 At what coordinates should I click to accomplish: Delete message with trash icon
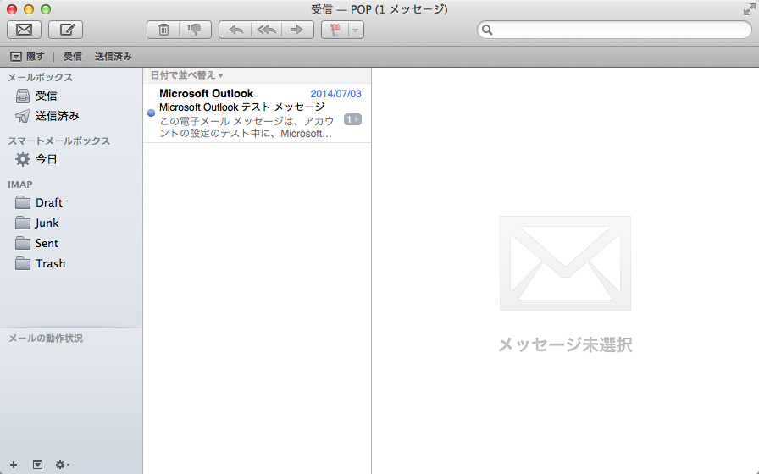pos(163,30)
